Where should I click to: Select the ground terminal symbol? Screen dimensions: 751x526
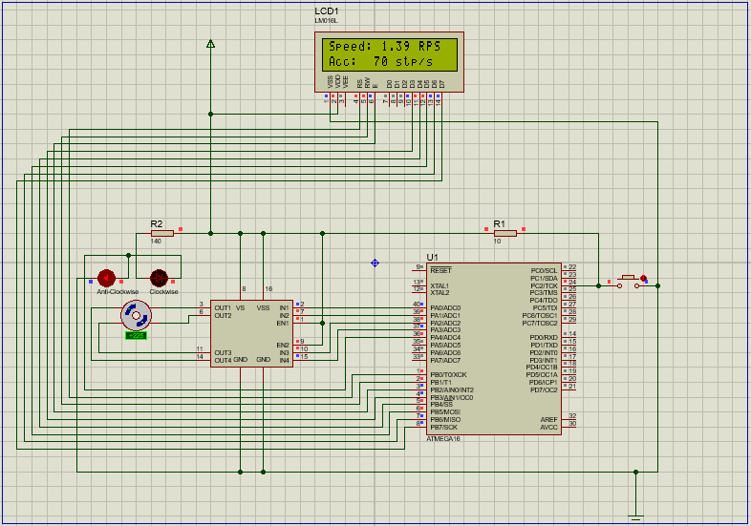point(635,517)
